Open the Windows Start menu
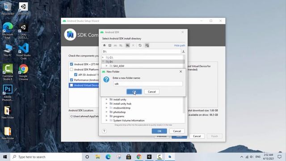Image resolution: width=286 pixels, height=161 pixels. [x=5, y=157]
